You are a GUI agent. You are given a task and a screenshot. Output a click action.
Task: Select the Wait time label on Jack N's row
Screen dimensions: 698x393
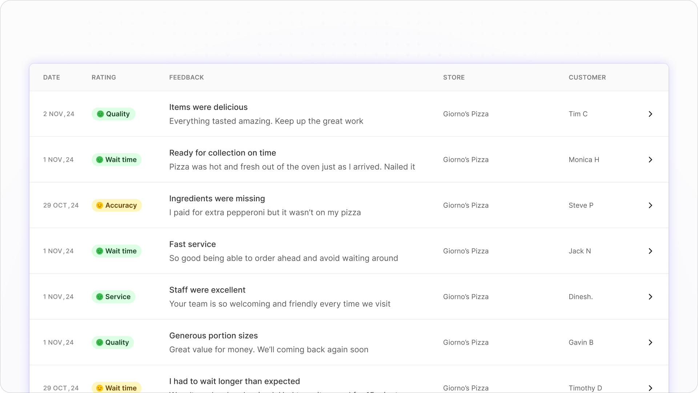tap(121, 251)
